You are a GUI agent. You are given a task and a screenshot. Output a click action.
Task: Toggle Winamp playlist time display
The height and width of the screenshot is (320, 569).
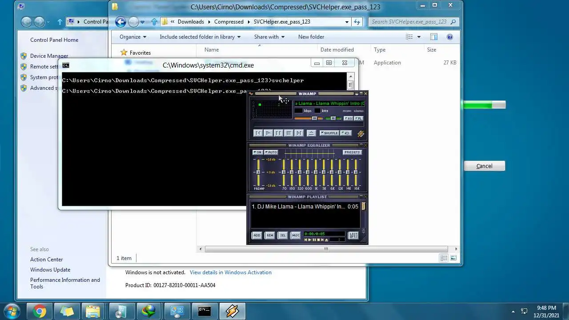pyautogui.click(x=324, y=234)
